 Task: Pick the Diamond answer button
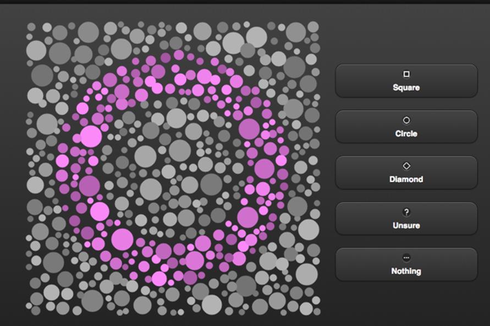tap(406, 173)
